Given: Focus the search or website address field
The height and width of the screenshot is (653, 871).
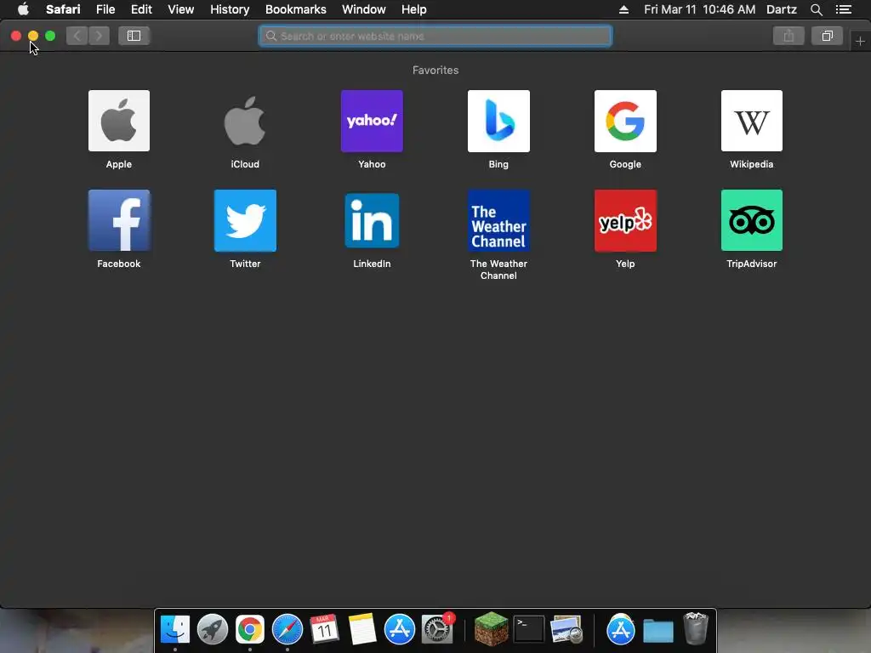Looking at the screenshot, I should [435, 36].
